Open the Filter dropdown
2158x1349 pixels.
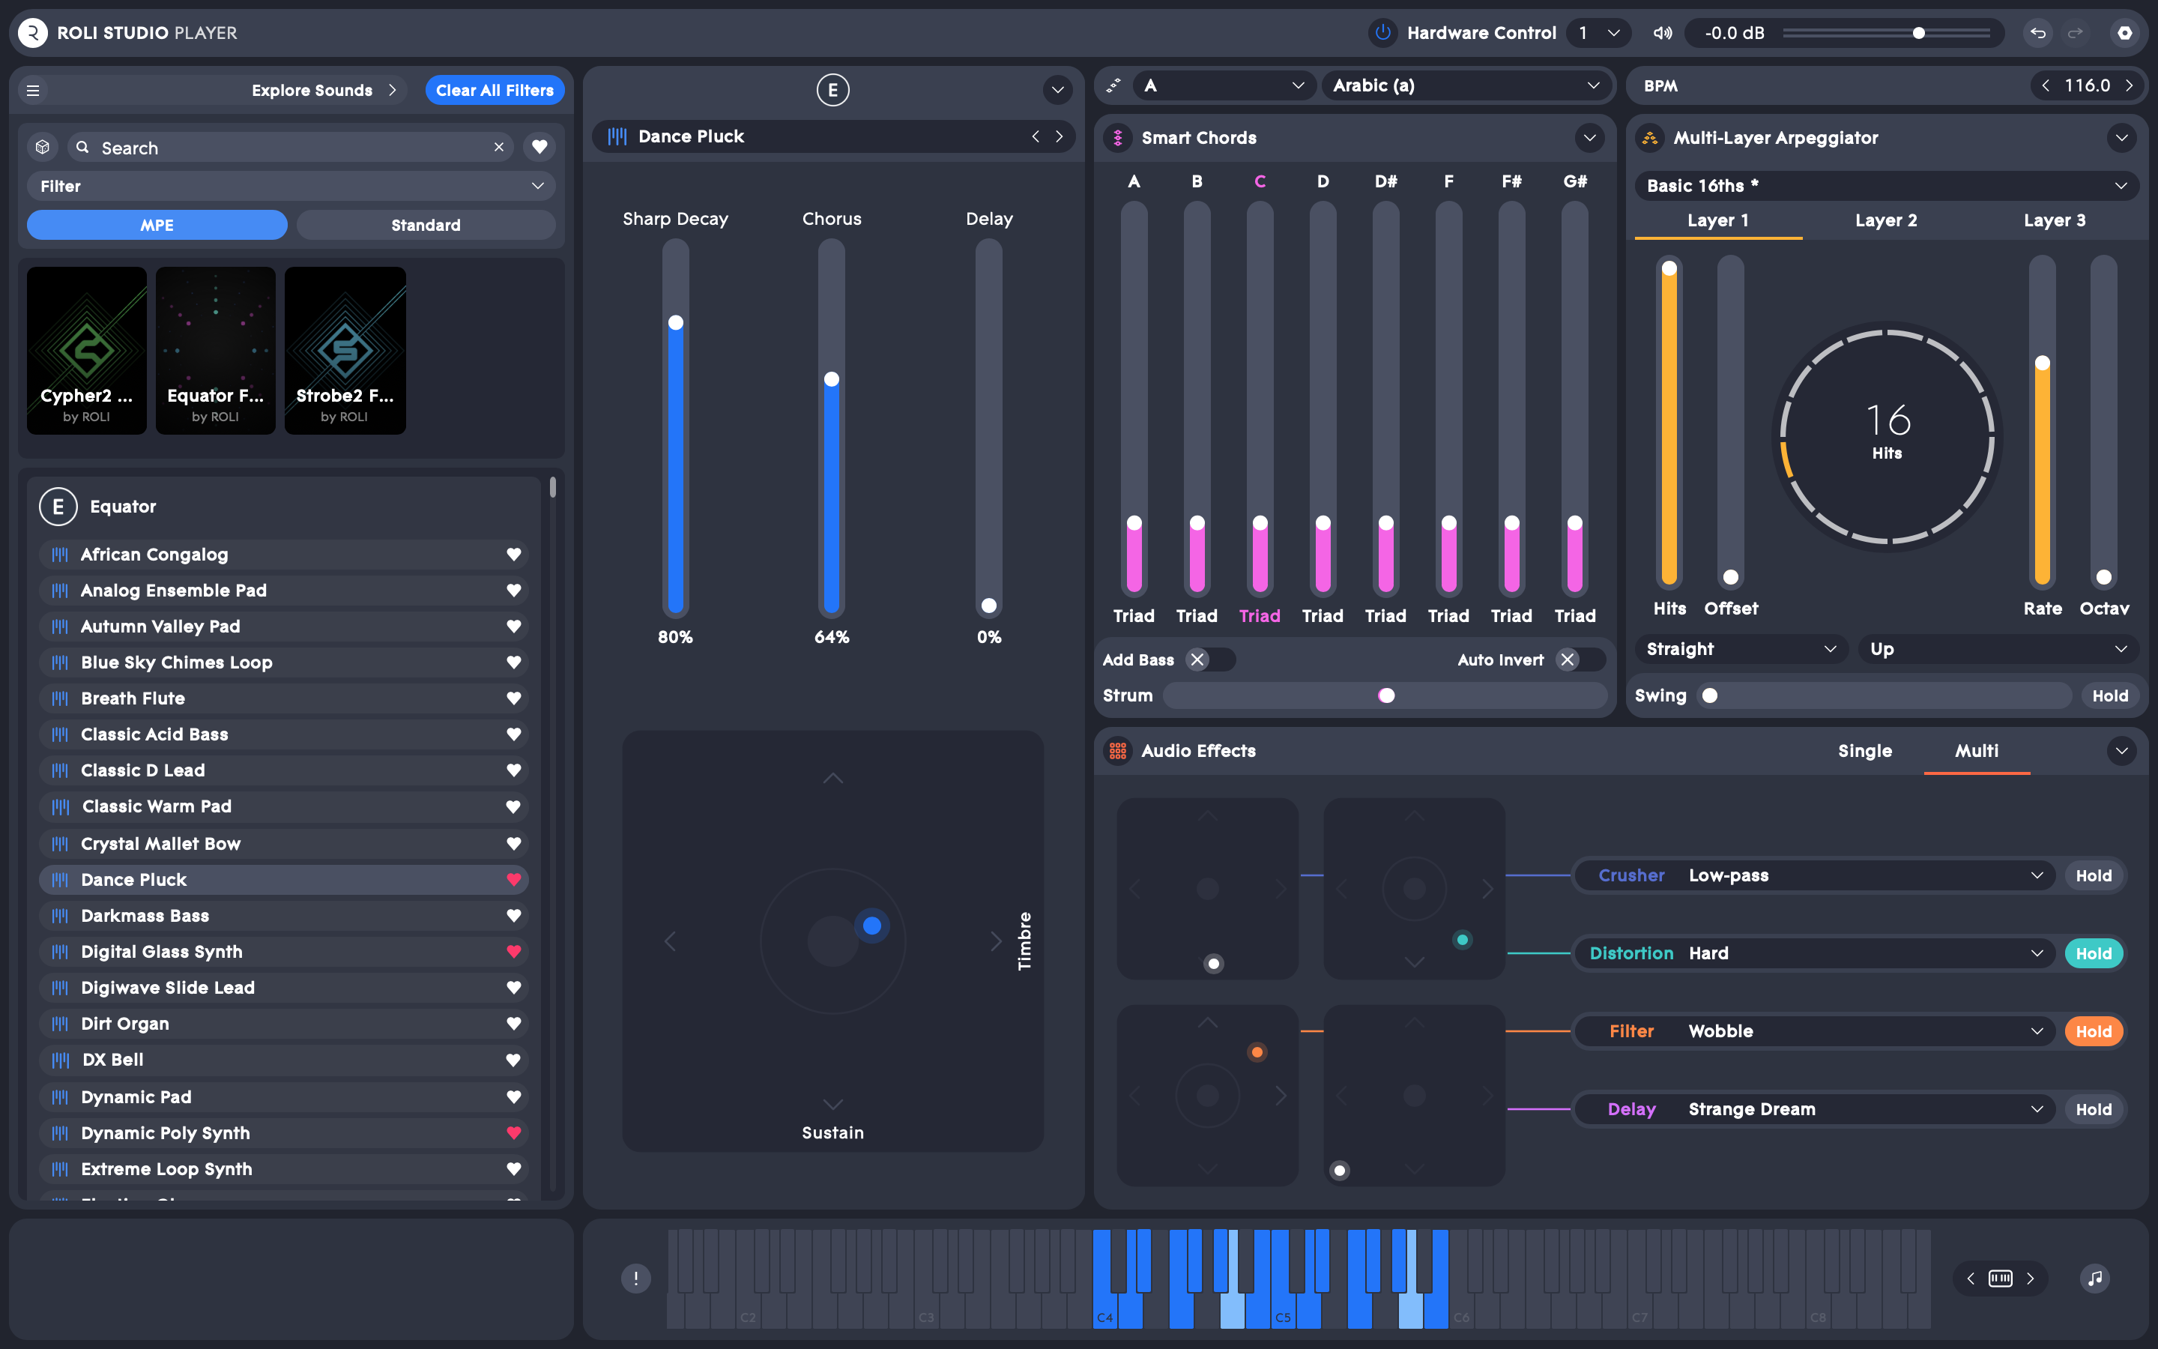(291, 186)
